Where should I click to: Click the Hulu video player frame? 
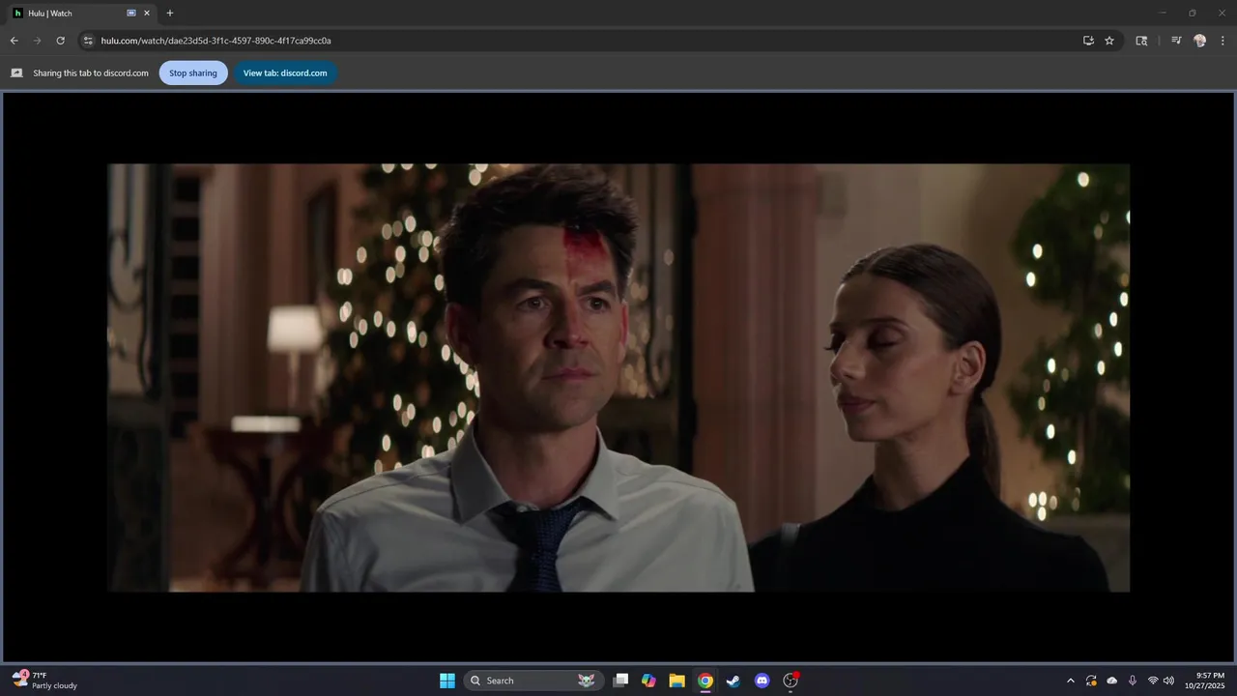(618, 377)
